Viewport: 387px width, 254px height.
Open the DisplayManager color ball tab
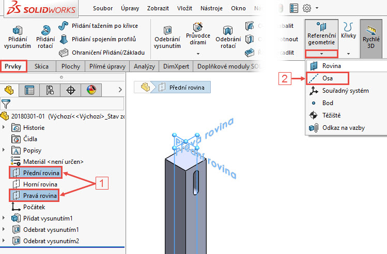(x=91, y=90)
